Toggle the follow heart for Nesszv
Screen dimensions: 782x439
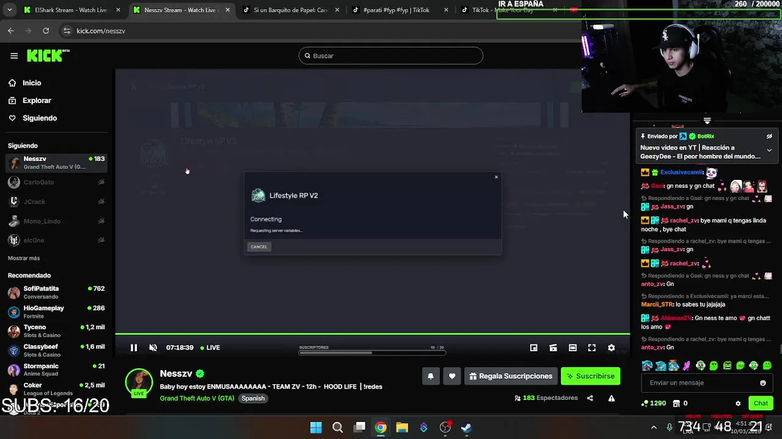[452, 376]
